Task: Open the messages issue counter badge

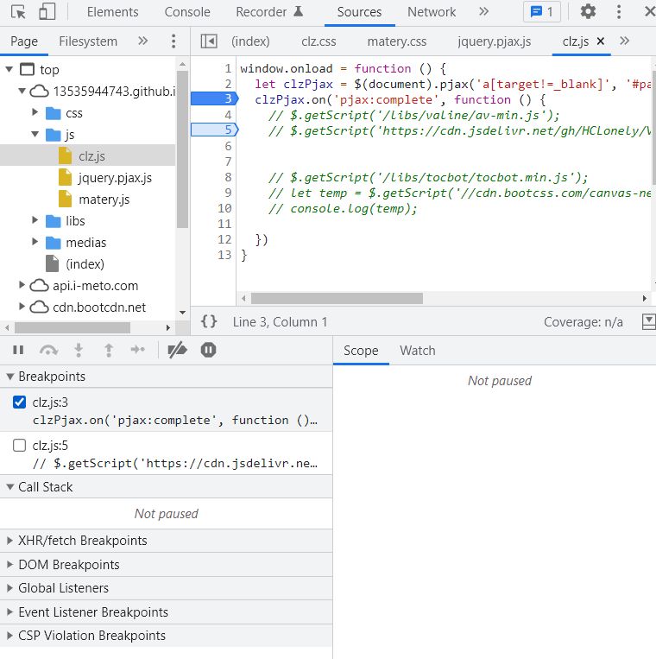Action: tap(542, 12)
